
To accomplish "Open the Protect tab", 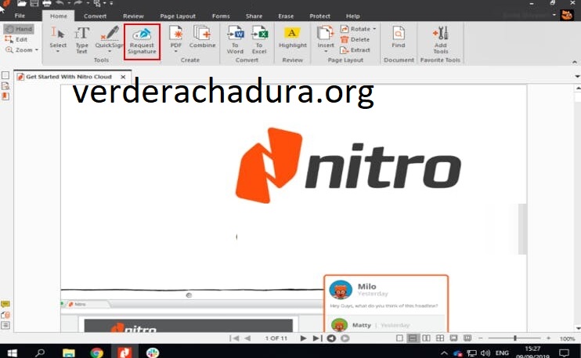I will tap(319, 16).
